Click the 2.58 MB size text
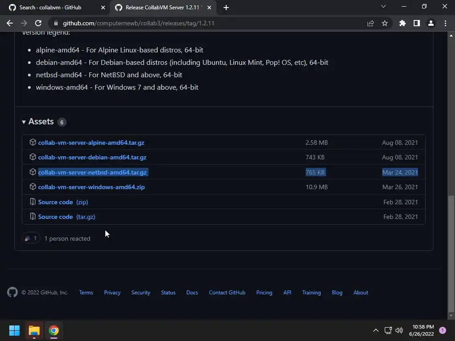 316,143
